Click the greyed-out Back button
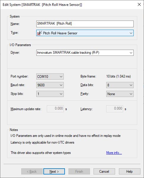This screenshot has width=144, height=178. pos(32,172)
